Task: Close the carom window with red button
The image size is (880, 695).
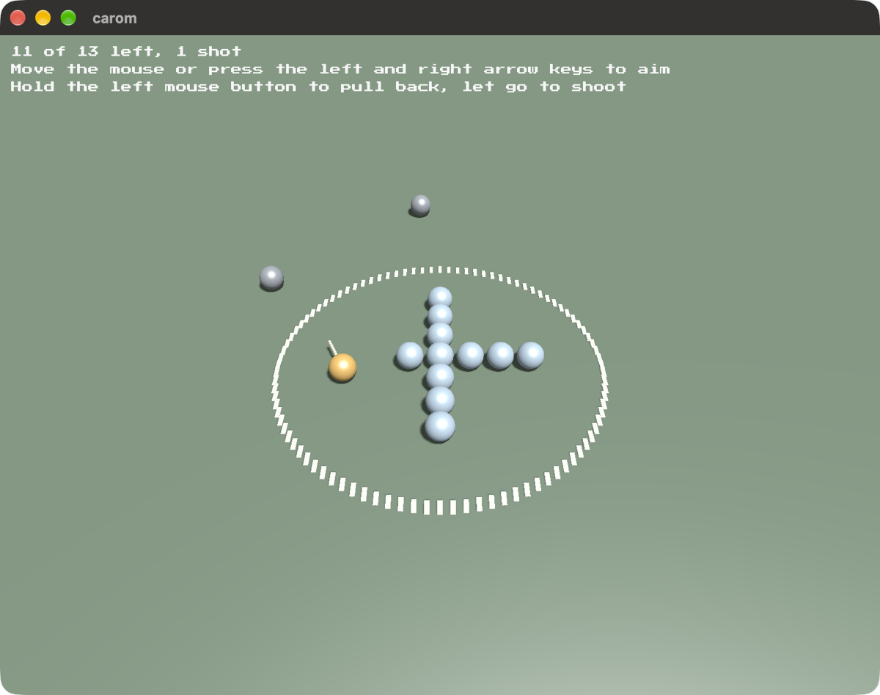Action: (x=18, y=18)
